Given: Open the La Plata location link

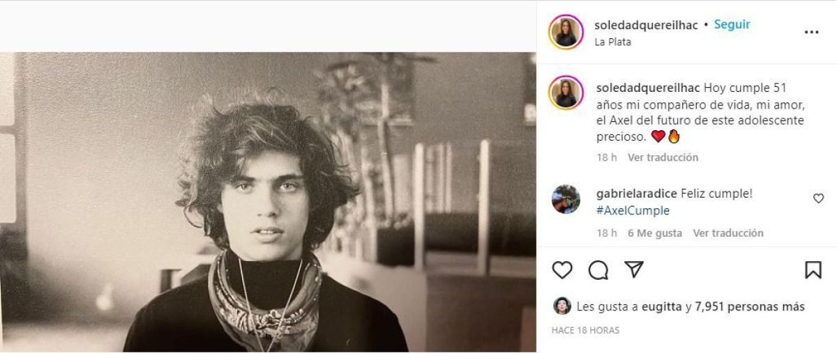Looking at the screenshot, I should 612,42.
